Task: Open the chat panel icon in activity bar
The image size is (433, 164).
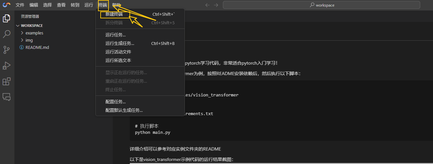Action: click(7, 97)
